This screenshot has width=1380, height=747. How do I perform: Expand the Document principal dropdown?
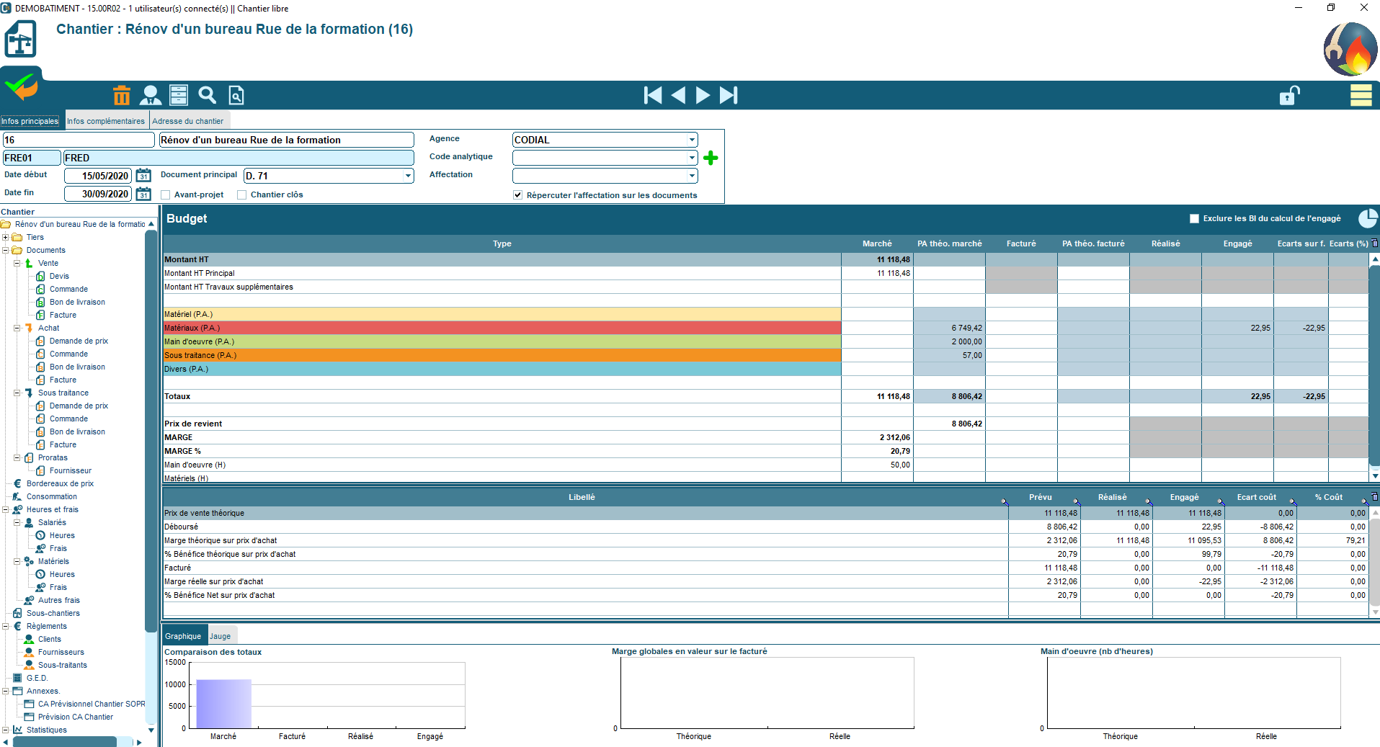tap(408, 176)
